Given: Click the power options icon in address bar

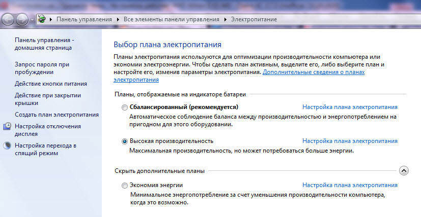Looking at the screenshot, I should coord(42,19).
